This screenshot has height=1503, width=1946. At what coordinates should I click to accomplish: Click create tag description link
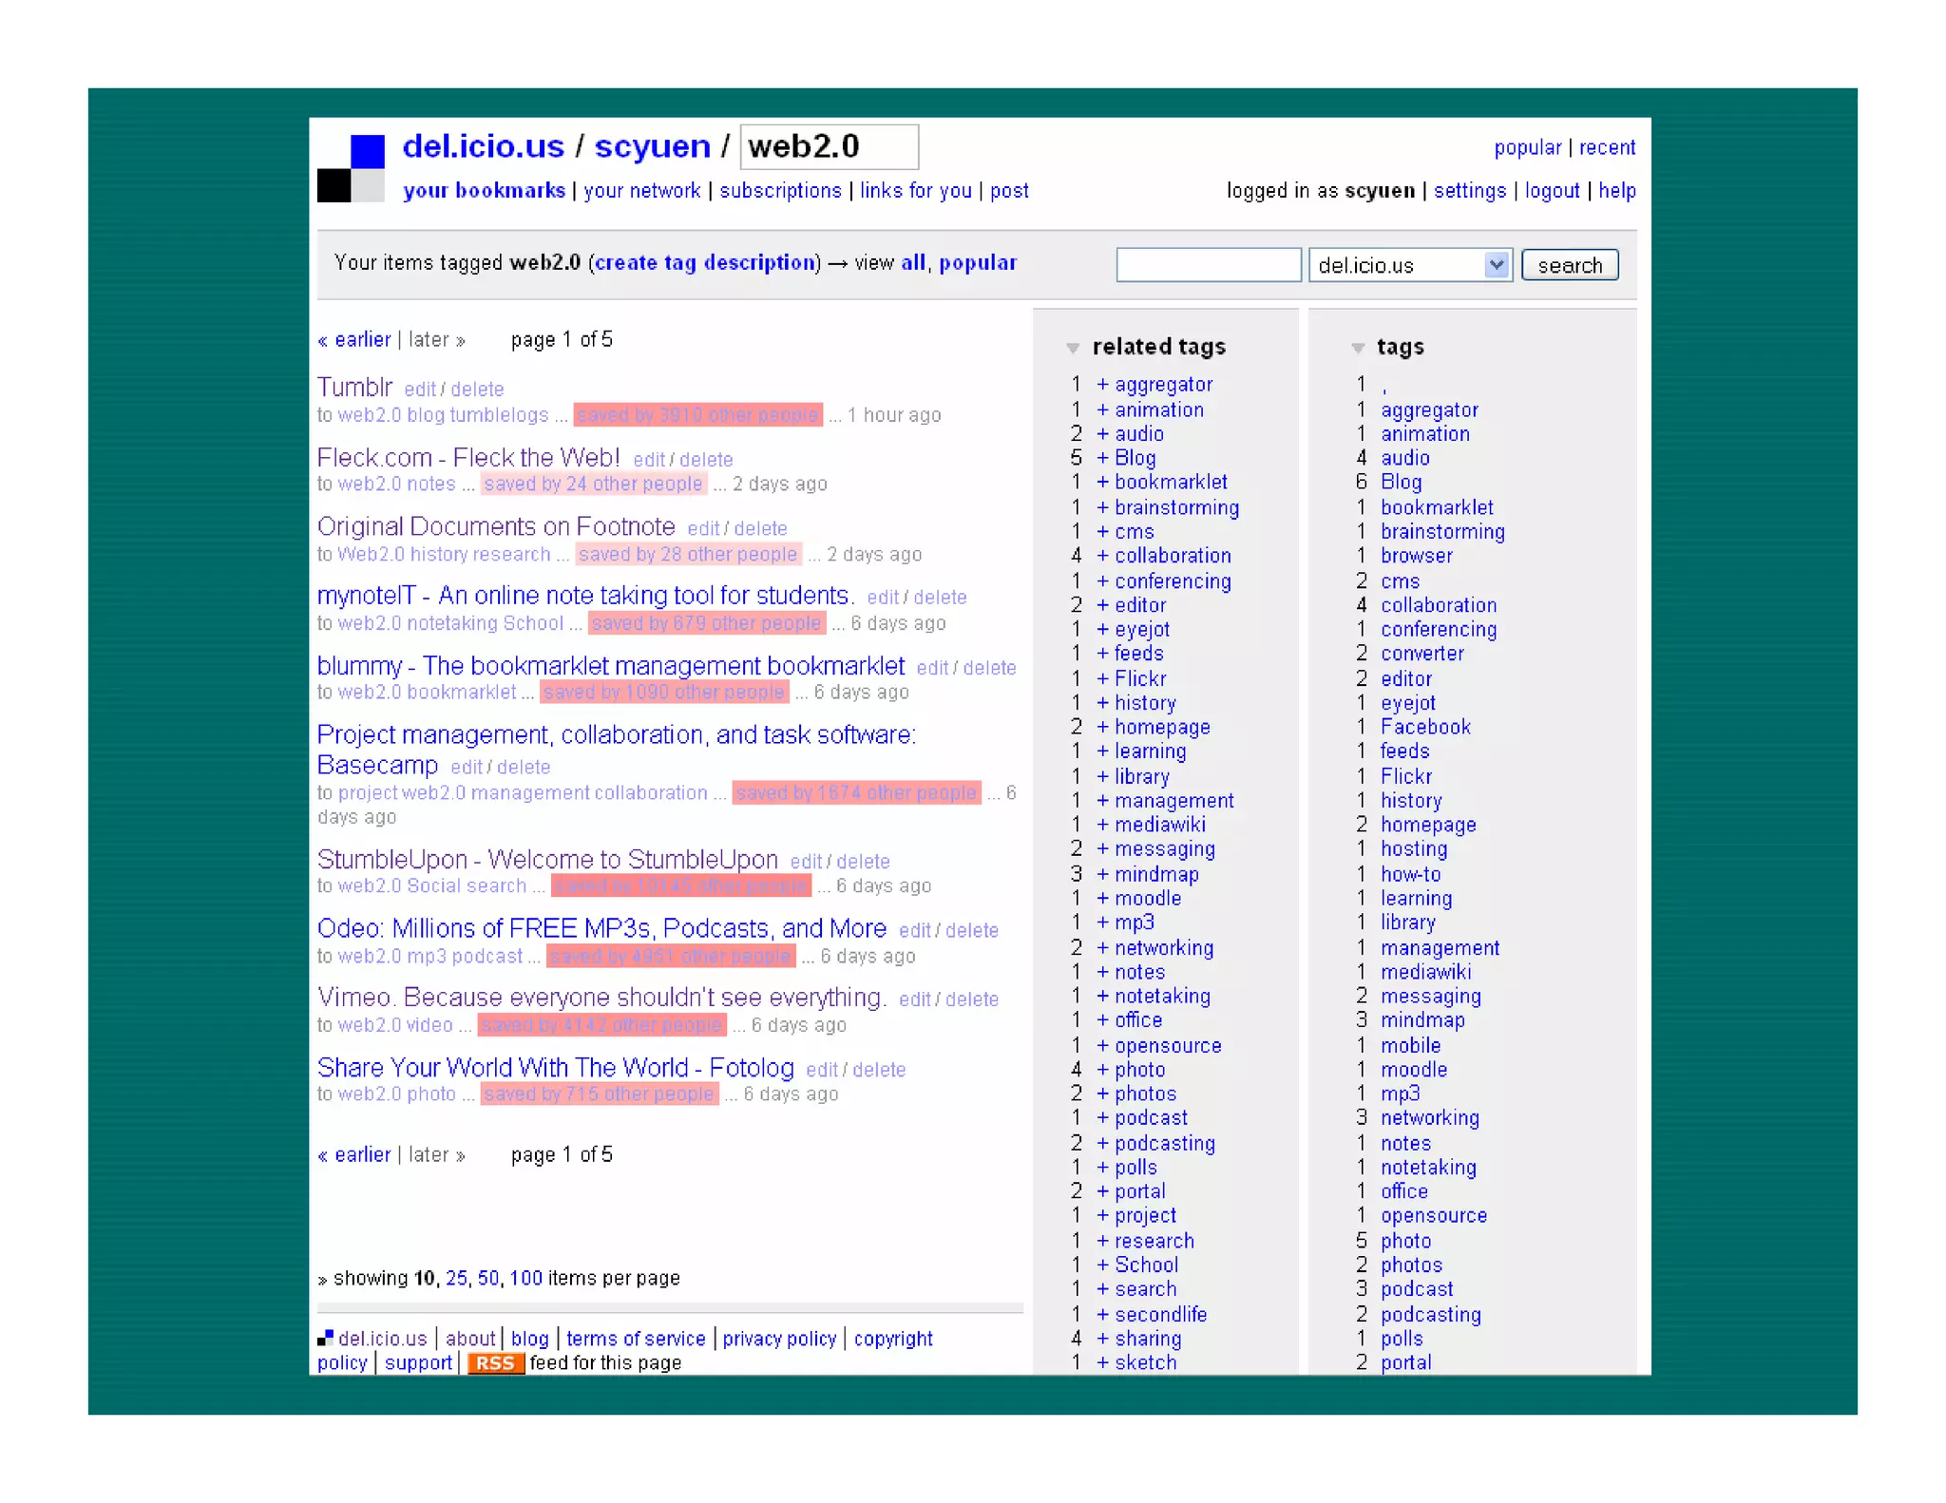tap(704, 262)
